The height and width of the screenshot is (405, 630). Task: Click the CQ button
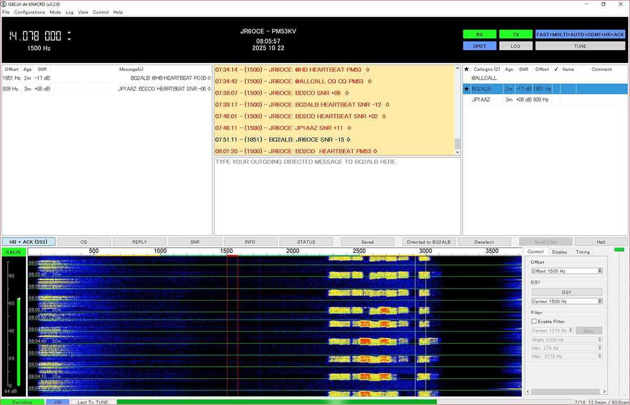pyautogui.click(x=84, y=242)
